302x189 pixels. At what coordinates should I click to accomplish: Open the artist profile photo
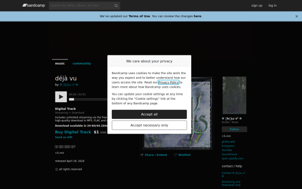[x=234, y=95]
